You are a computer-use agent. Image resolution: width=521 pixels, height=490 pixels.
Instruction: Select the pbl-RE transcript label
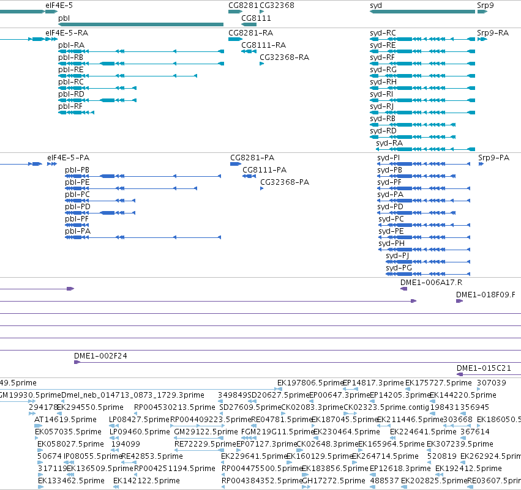click(x=71, y=70)
